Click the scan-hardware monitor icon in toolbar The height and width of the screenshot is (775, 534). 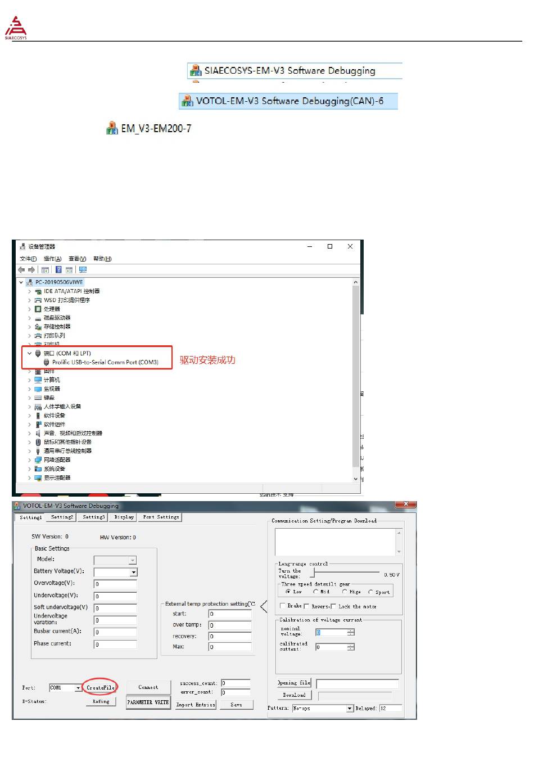(83, 270)
